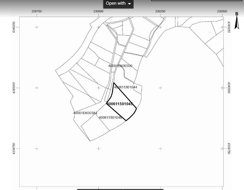
Task: Select parcel label 40061EK00300
Action: (x=120, y=66)
